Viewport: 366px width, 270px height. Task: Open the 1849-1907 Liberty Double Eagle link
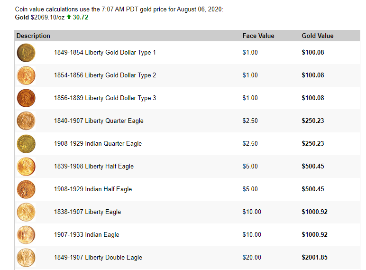point(98,258)
